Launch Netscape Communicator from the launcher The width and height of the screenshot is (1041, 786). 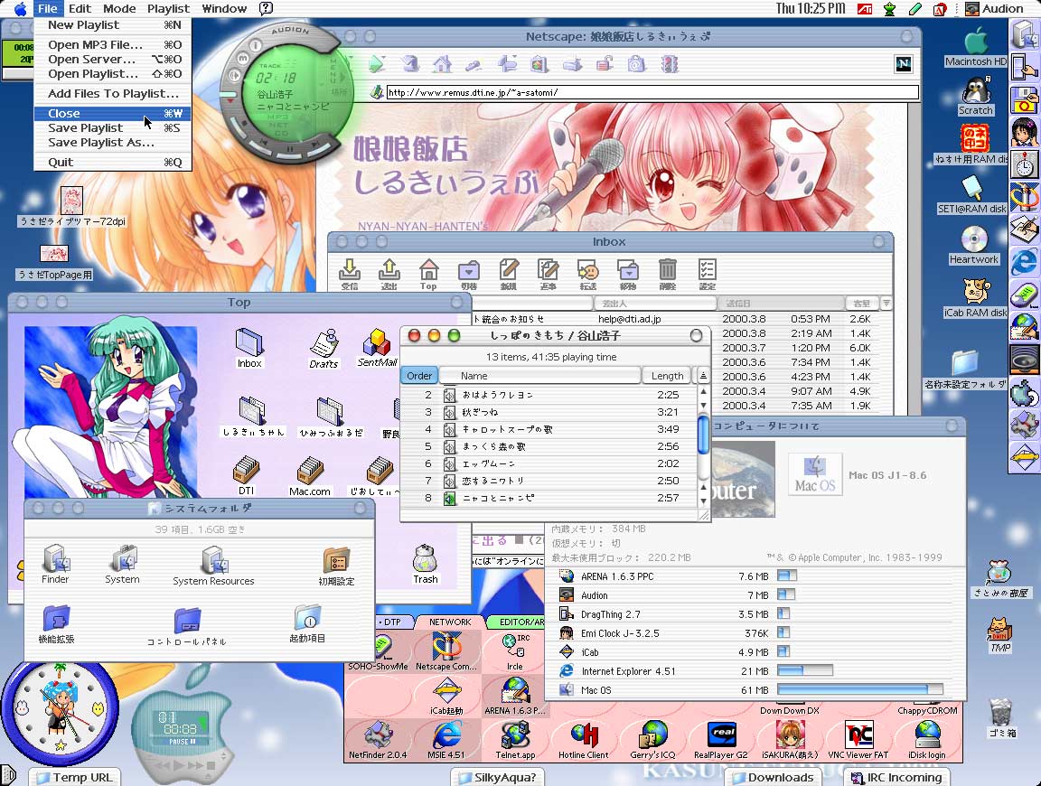(446, 646)
